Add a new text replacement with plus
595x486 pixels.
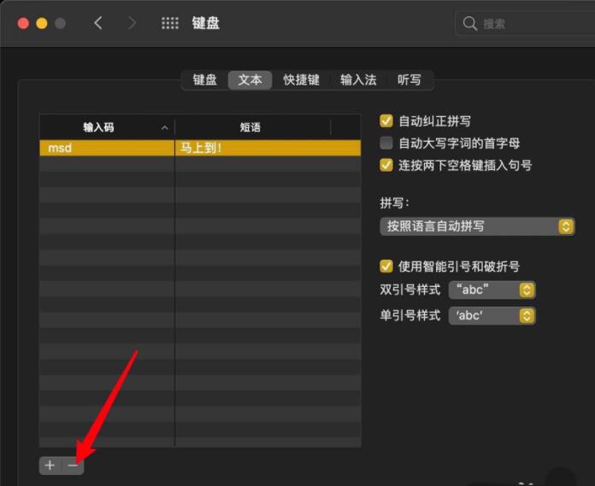point(50,466)
